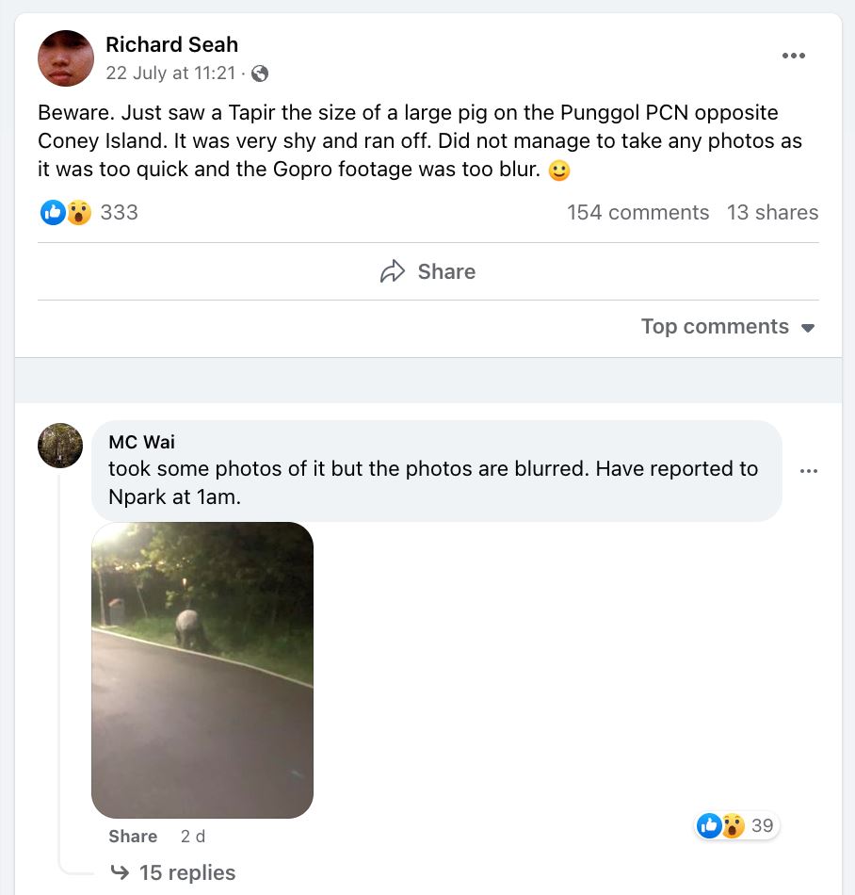View the 333 reactions count
This screenshot has height=895, width=855.
point(119,213)
